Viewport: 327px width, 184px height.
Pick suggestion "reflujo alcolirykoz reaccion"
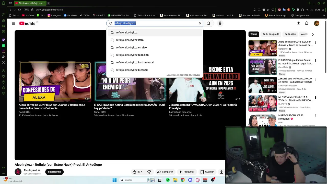click(x=155, y=55)
